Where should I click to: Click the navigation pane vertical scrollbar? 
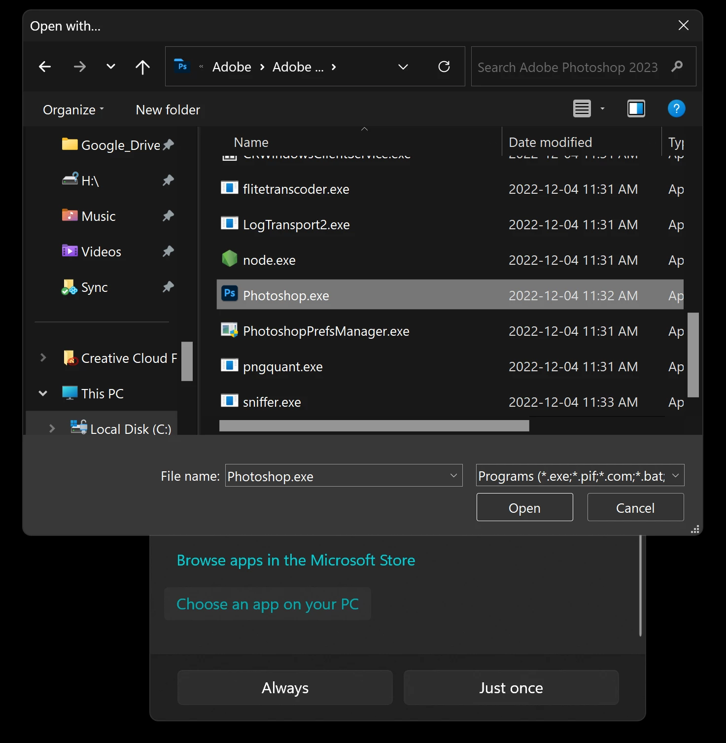(x=187, y=361)
